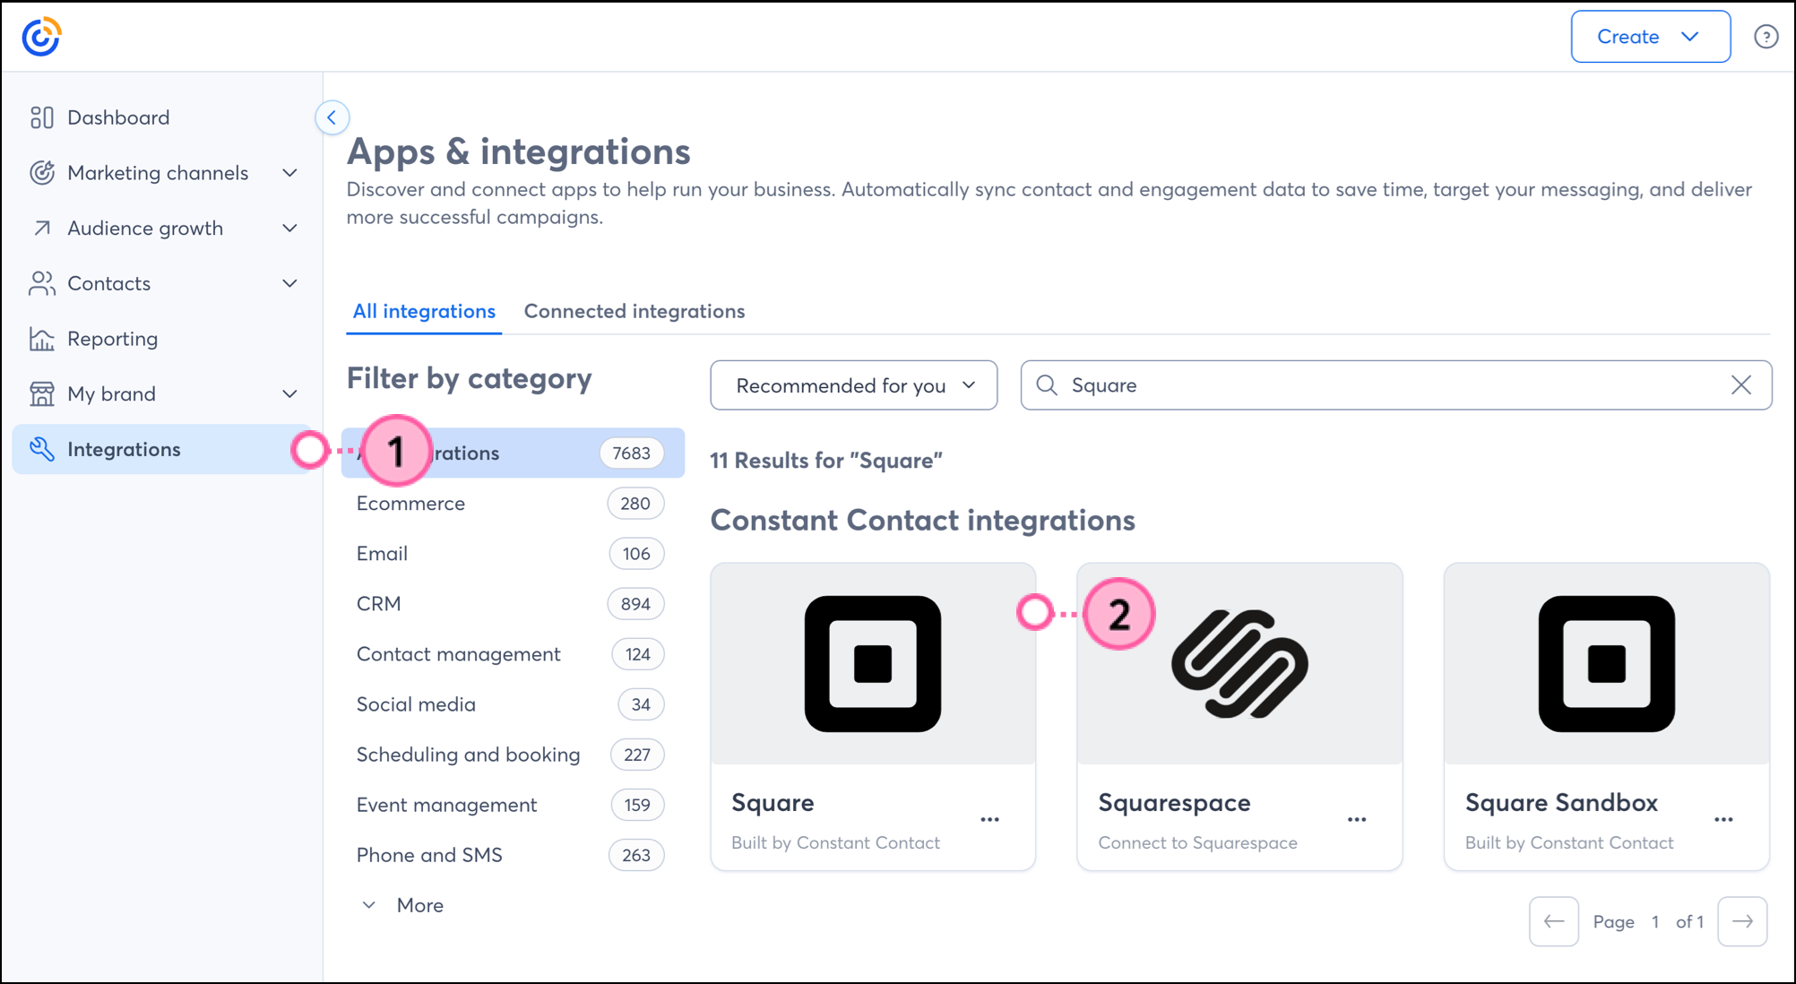The width and height of the screenshot is (1796, 984).
Task: Open the Recommended for you sort dropdown
Action: [853, 385]
